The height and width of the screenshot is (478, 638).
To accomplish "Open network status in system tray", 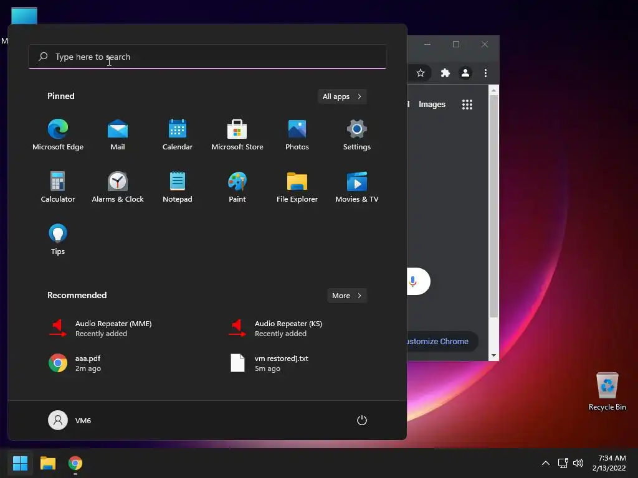I will [x=563, y=463].
